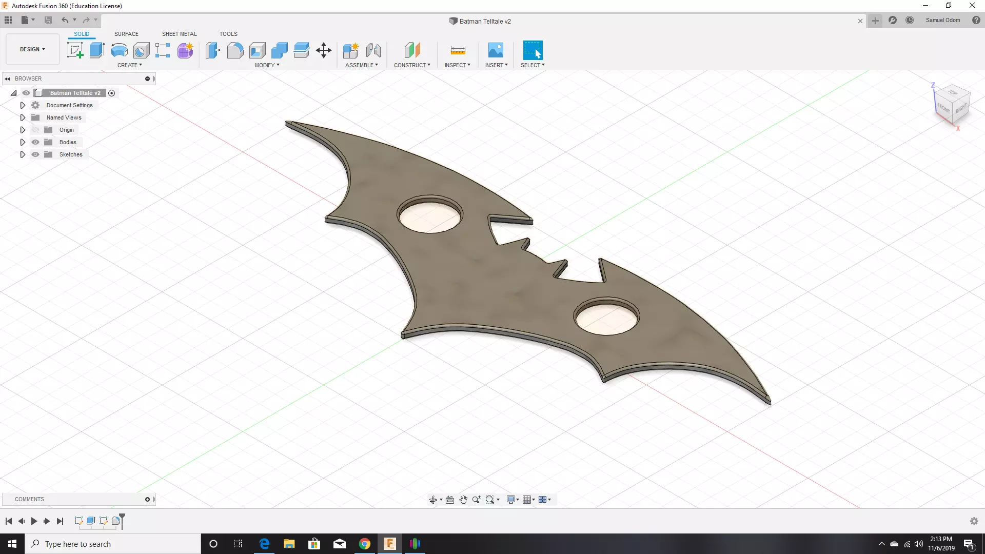
Task: Open the Samuel Odom account menu
Action: [x=942, y=21]
